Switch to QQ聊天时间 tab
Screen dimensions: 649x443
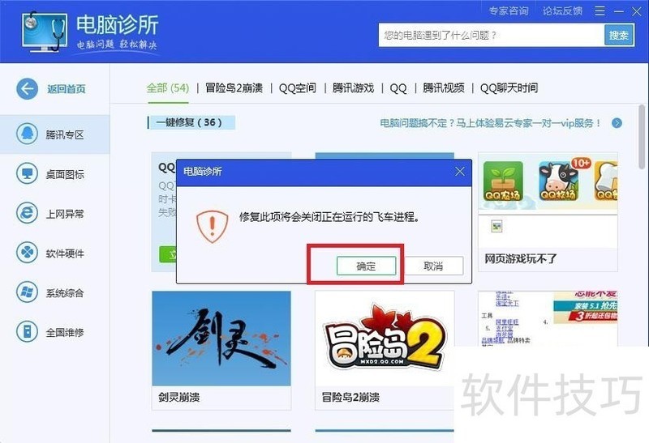click(509, 88)
